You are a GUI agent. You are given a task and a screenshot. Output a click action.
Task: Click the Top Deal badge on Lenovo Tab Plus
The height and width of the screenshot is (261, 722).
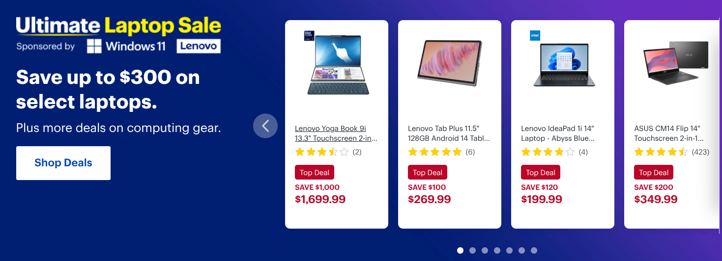[x=428, y=172]
